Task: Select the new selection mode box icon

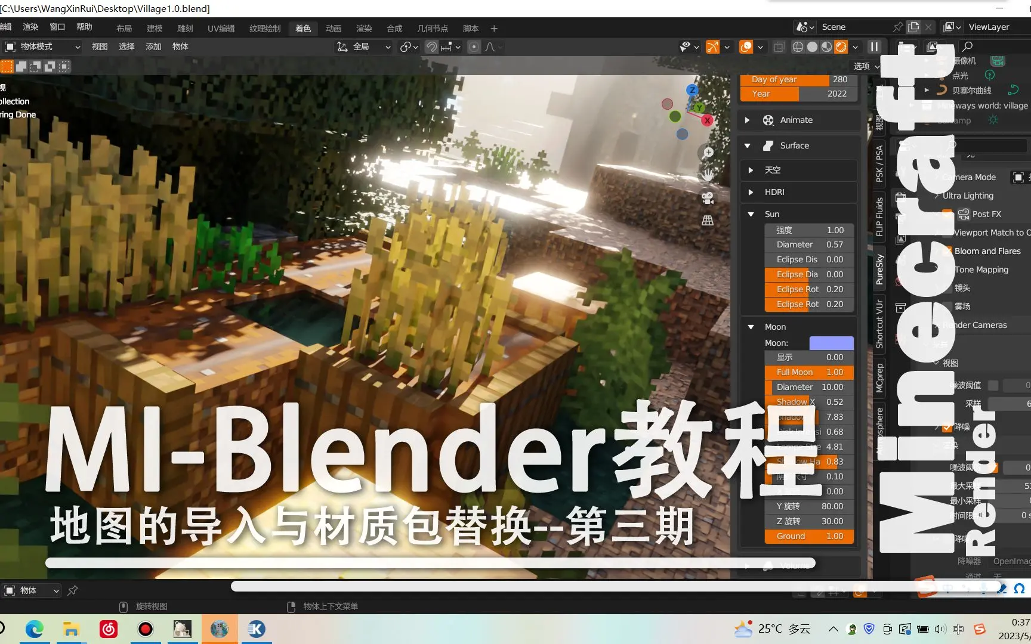Action: tap(7, 66)
